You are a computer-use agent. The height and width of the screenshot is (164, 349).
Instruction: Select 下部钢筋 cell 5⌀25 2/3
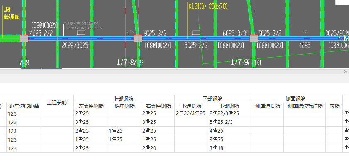(x=229, y=122)
